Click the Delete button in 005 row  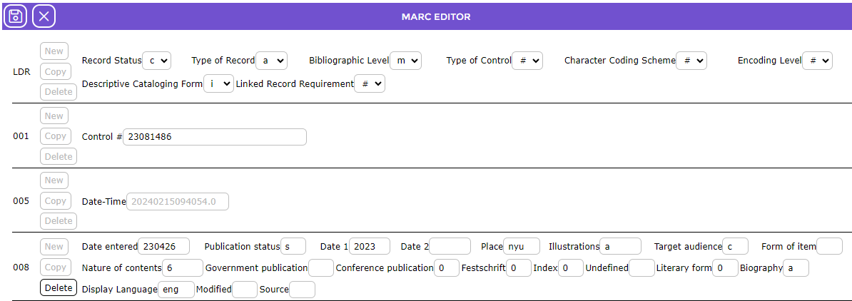coord(59,221)
